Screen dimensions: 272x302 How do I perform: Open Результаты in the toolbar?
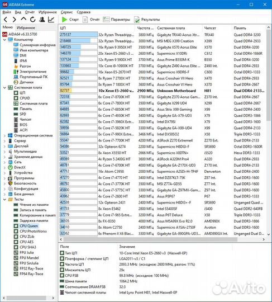click(x=147, y=20)
